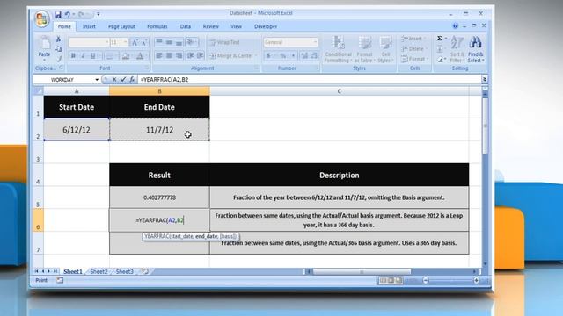Click the Shrink Font icon

144,42
